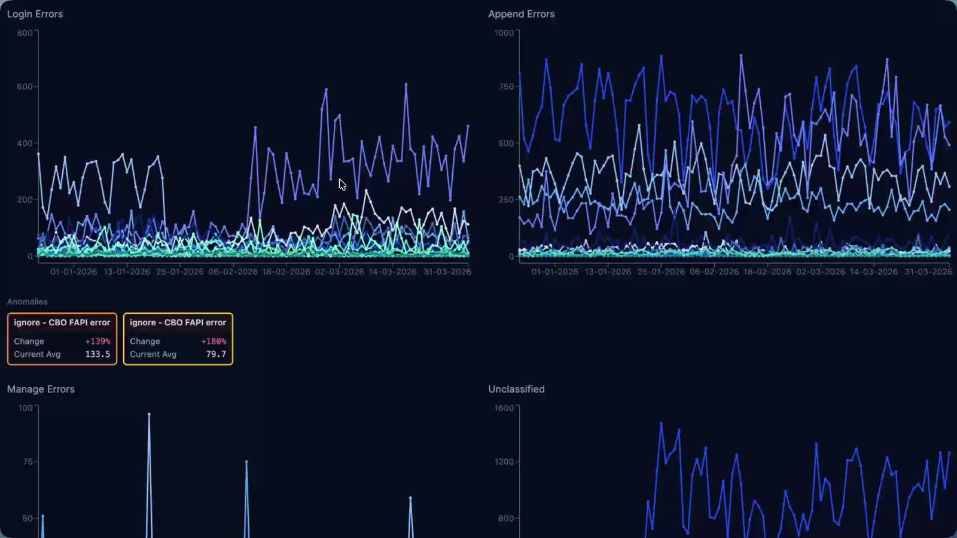Viewport: 957px width, 538px height.
Task: Click the 13-01-2026 label on Append Errors axis
Action: point(608,272)
